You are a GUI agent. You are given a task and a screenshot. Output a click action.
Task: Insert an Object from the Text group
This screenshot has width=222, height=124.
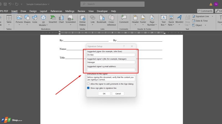click(x=197, y=25)
